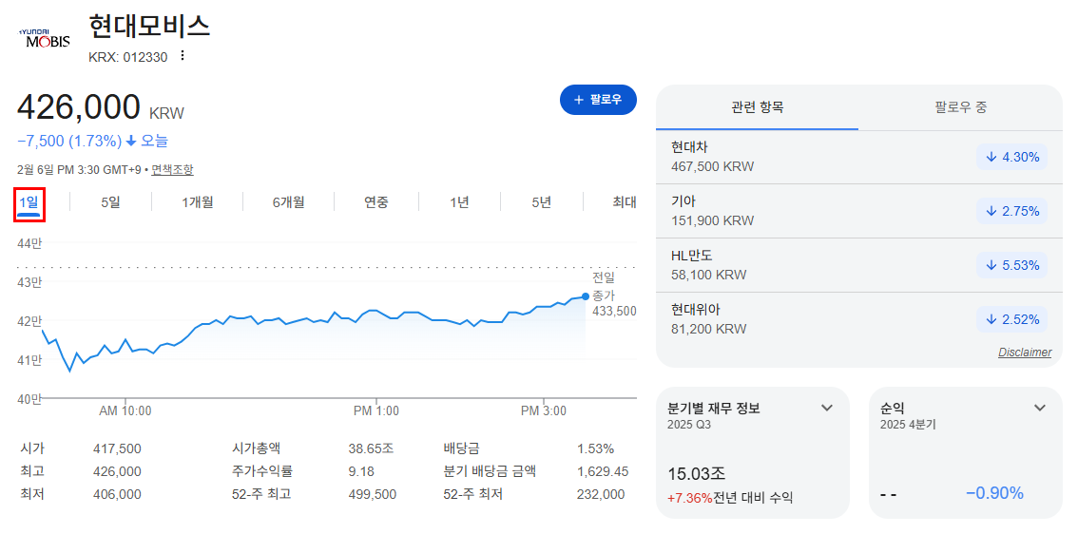Switch chart to 6개월 range

point(288,202)
